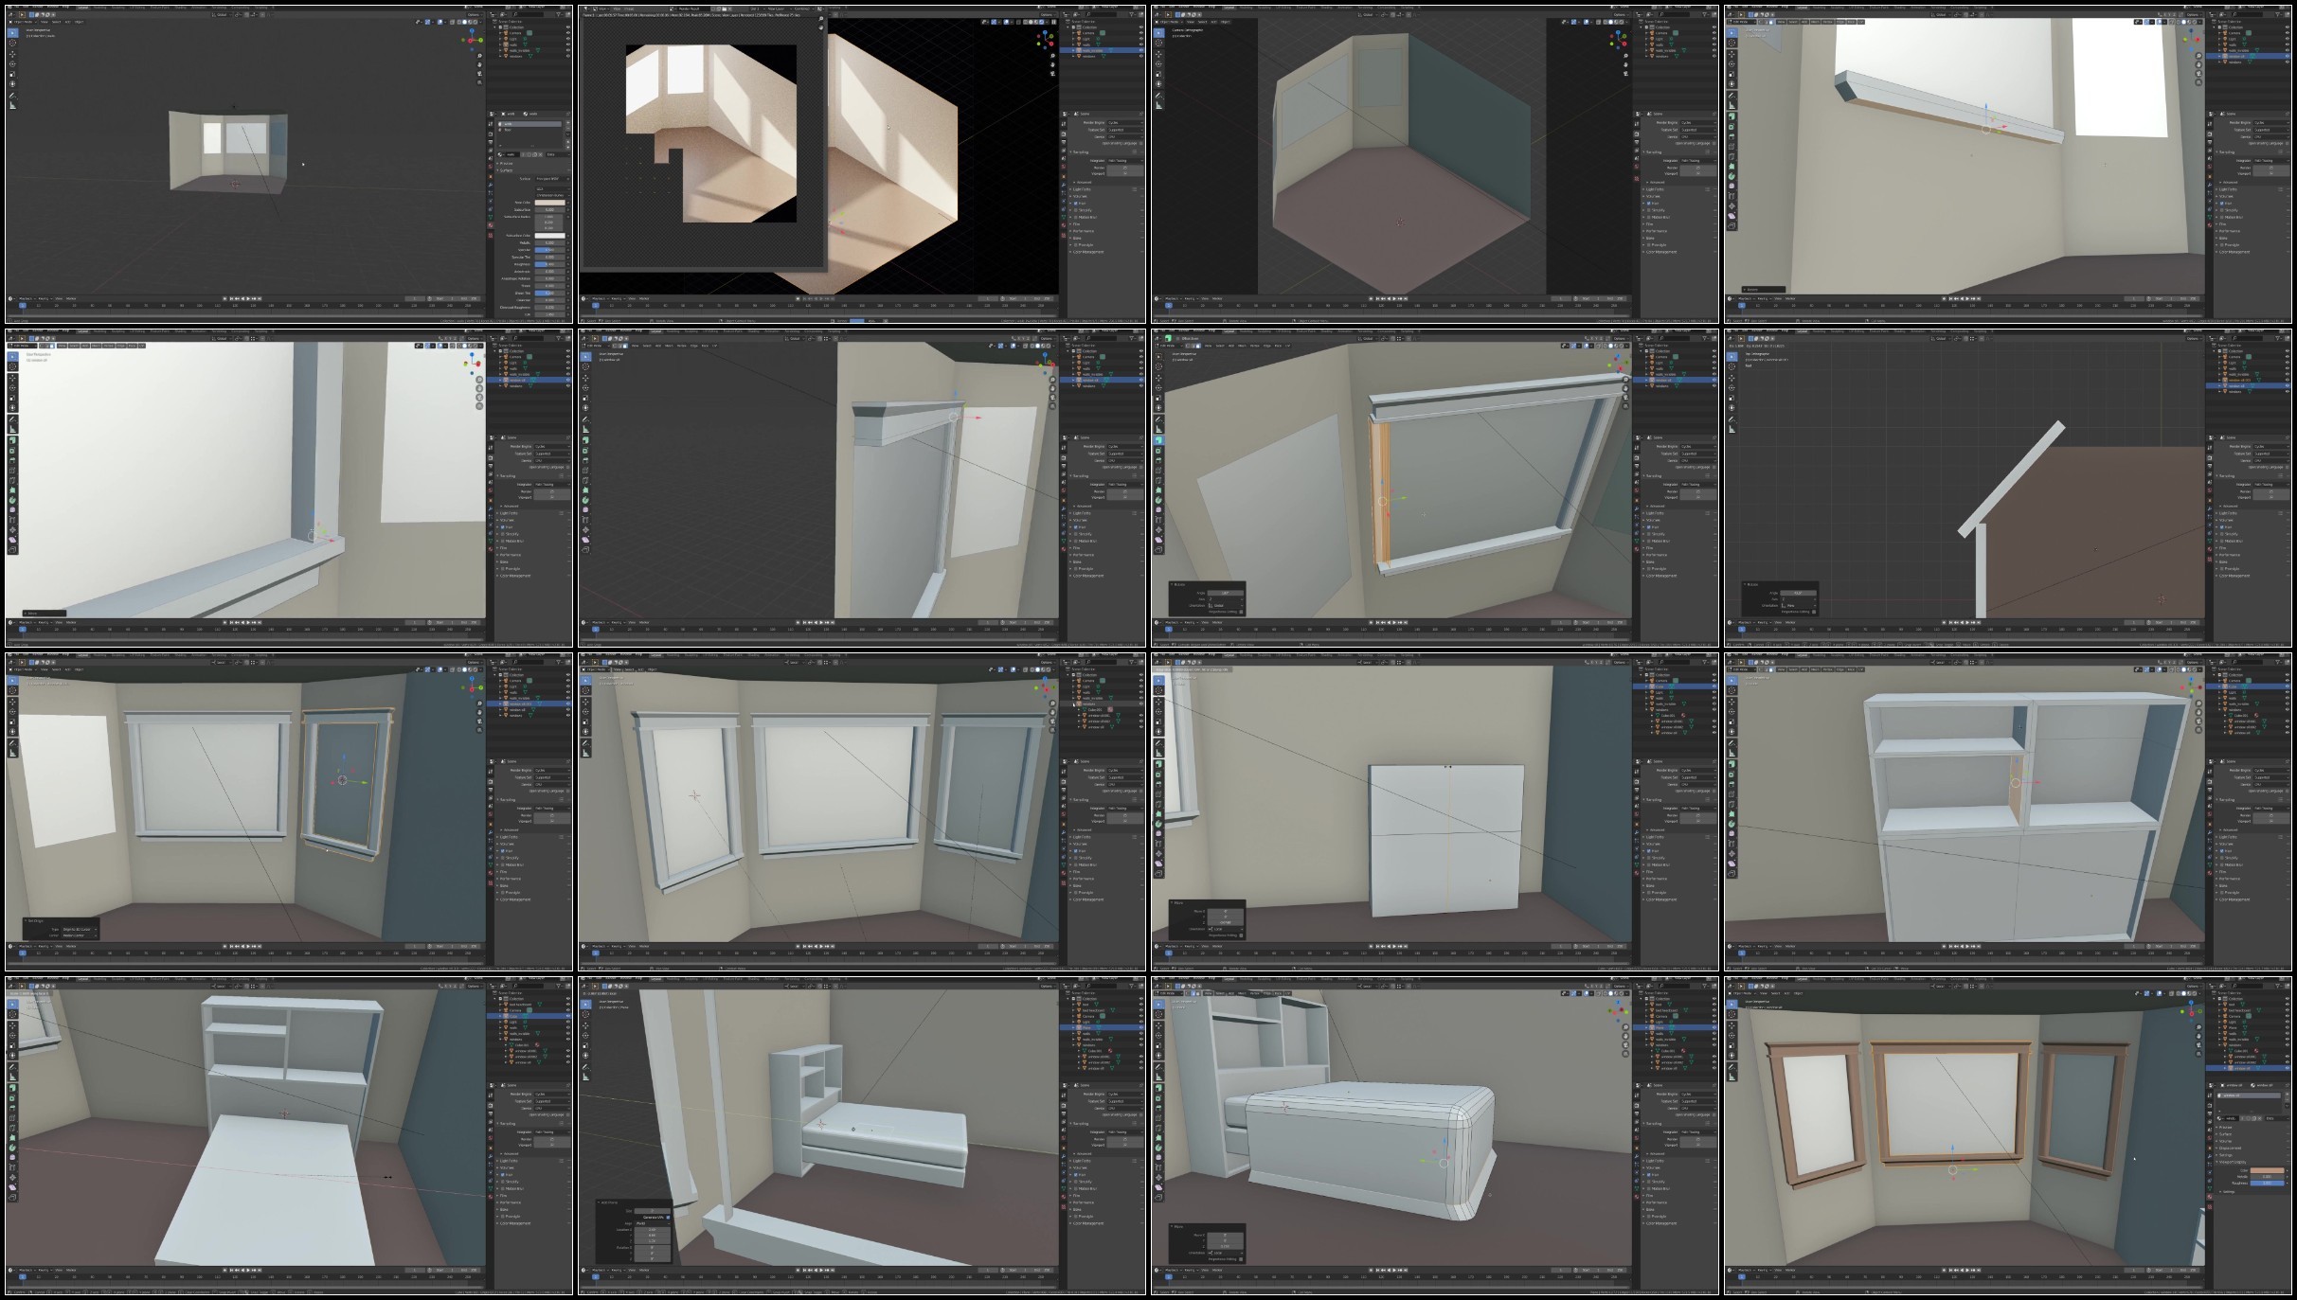Click Viewport Display Color swatch in brown-windows frame

click(2268, 1170)
